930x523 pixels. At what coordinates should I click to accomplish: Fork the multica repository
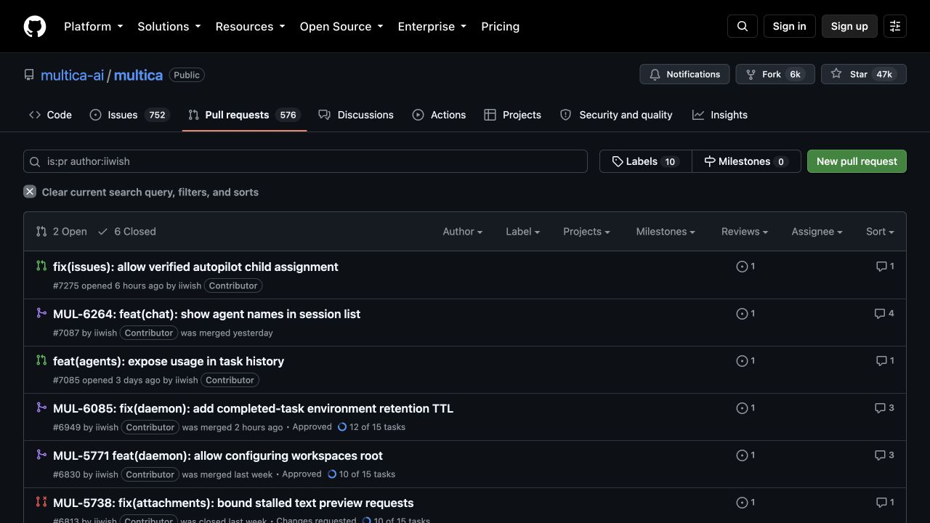(x=775, y=74)
